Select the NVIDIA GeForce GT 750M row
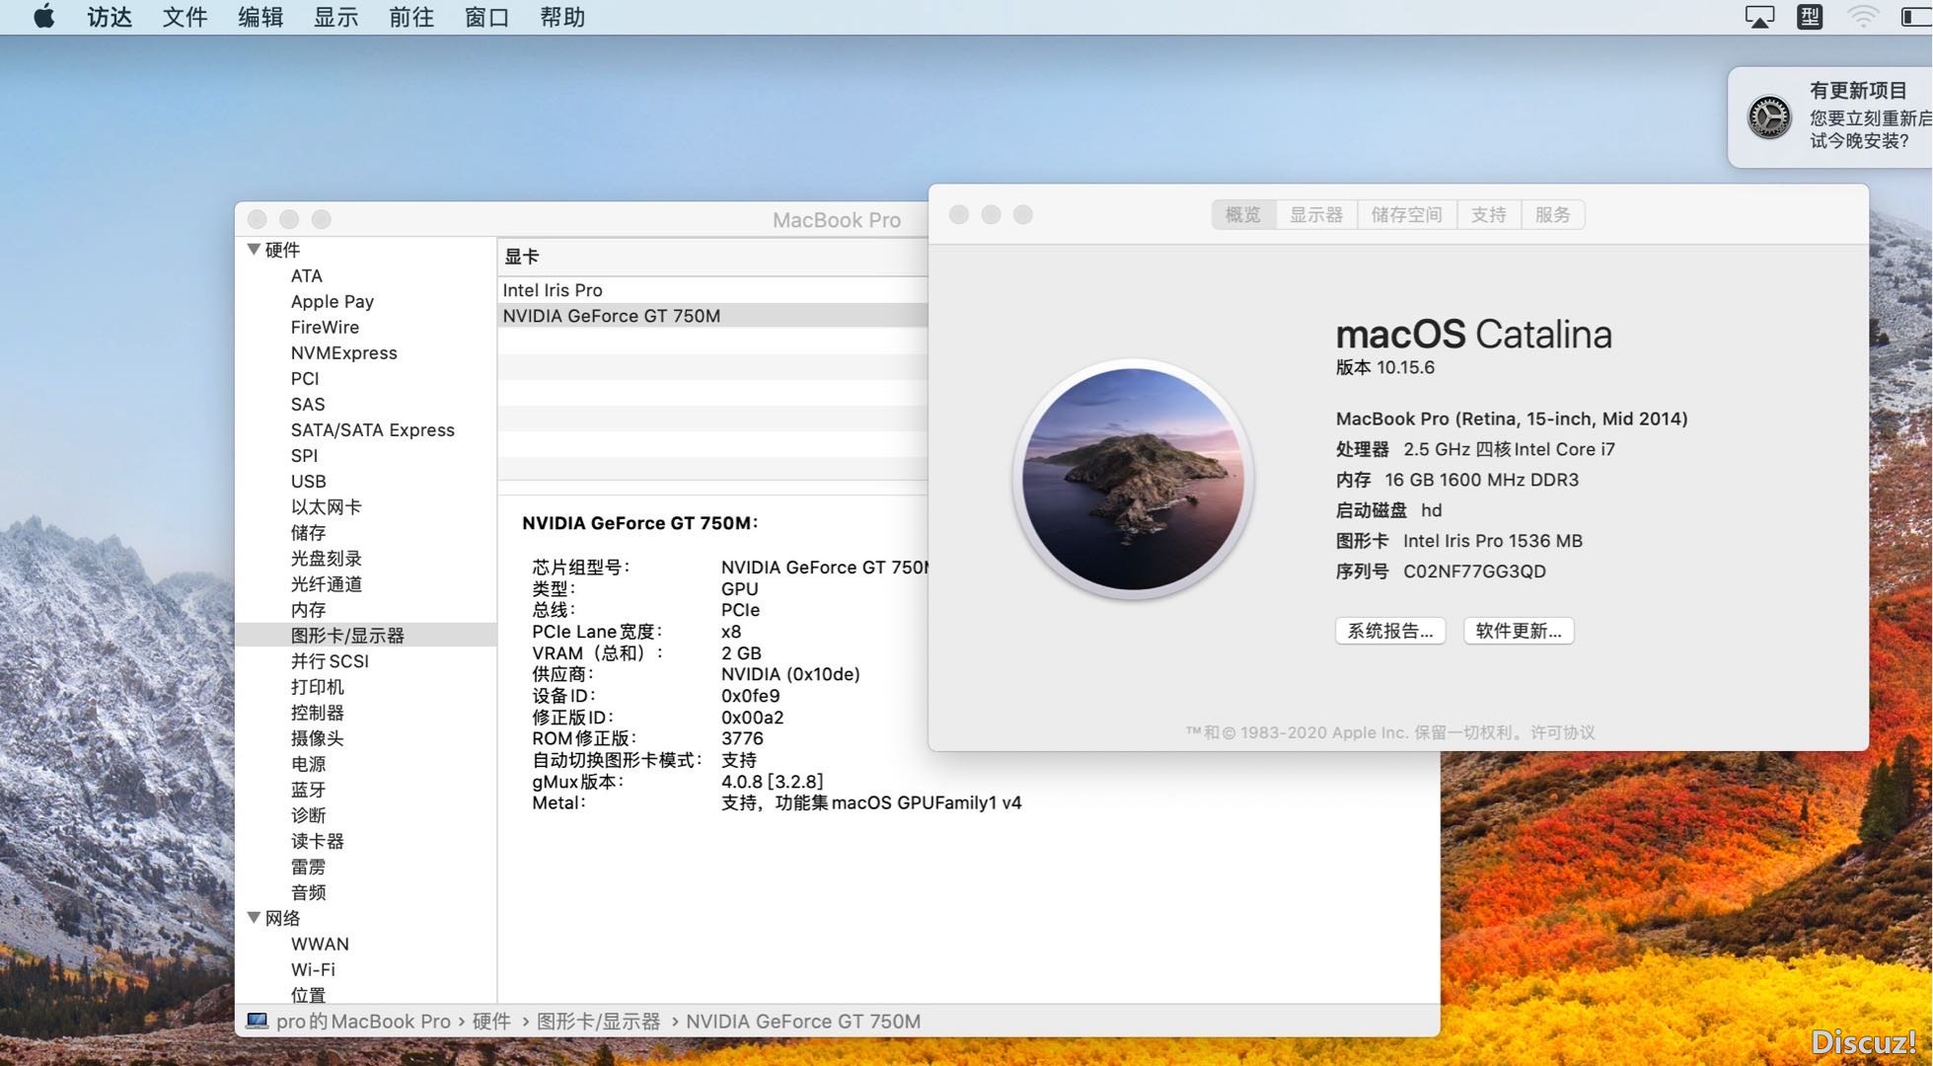 tap(713, 316)
